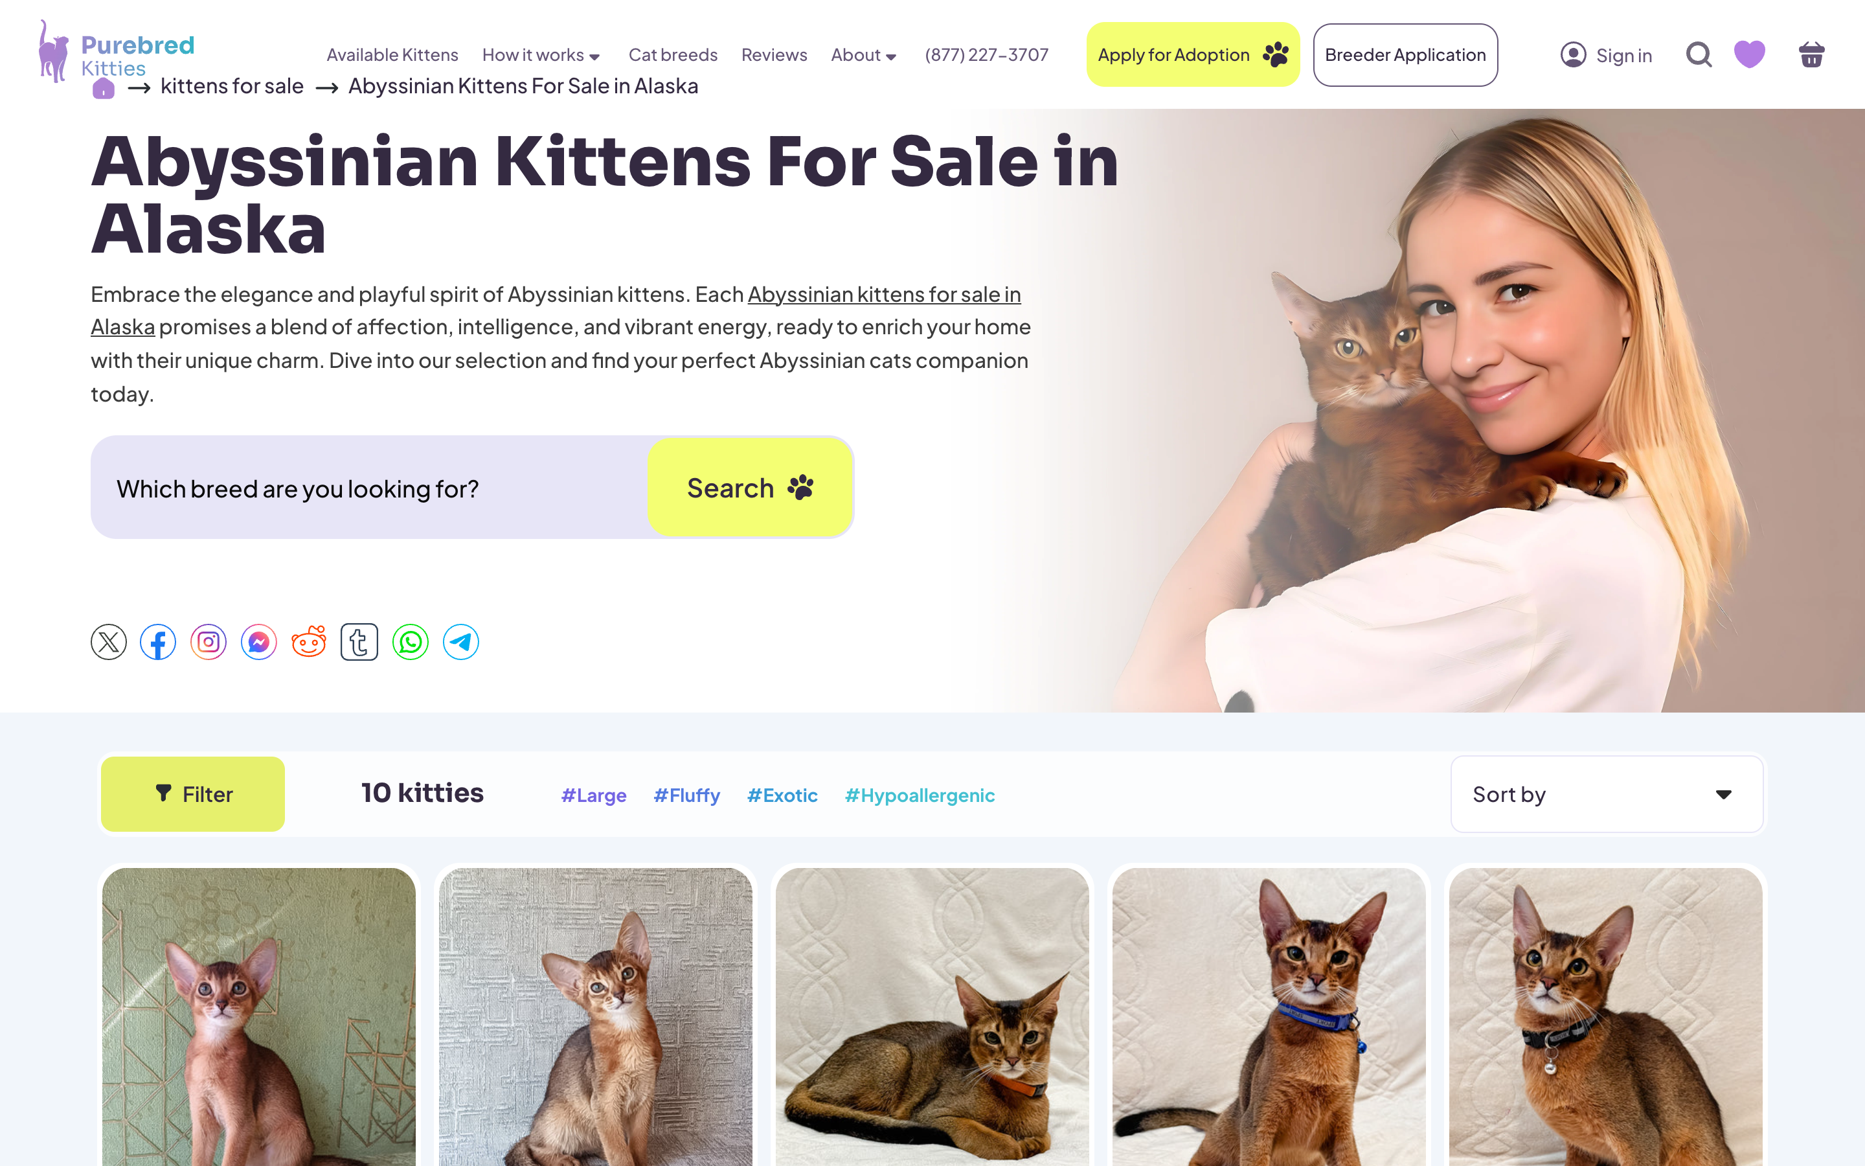Share via Telegram icon

[461, 641]
